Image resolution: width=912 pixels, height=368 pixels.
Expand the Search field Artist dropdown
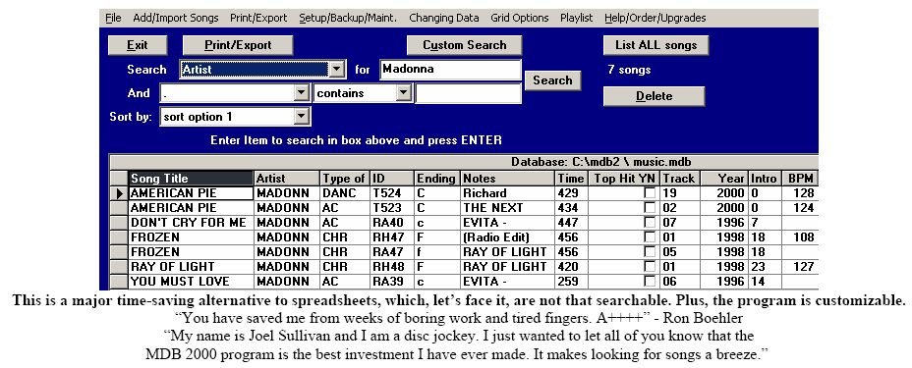click(x=336, y=70)
